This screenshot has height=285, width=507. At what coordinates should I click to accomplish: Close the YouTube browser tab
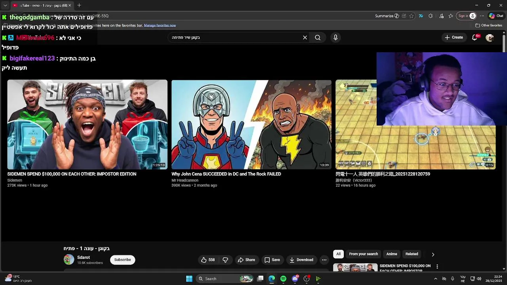tap(70, 5)
